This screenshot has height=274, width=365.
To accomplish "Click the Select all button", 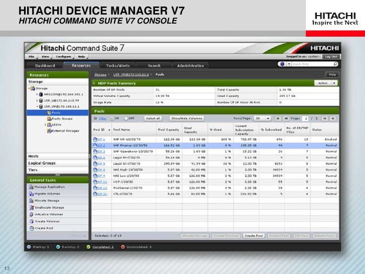I will click(x=153, y=118).
